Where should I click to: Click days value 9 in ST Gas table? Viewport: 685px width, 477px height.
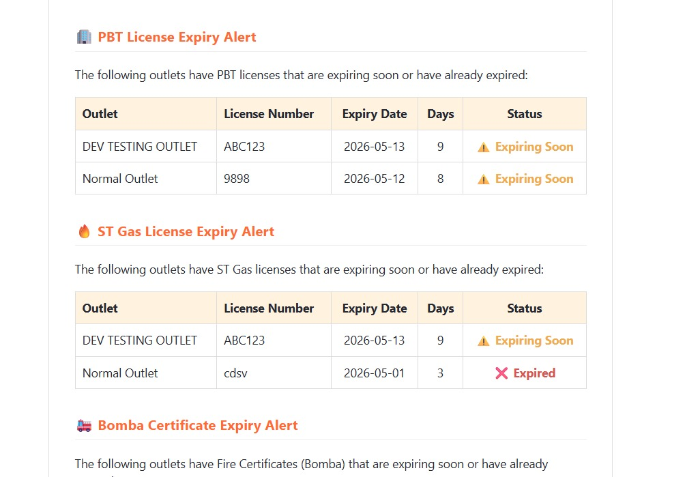pos(440,341)
